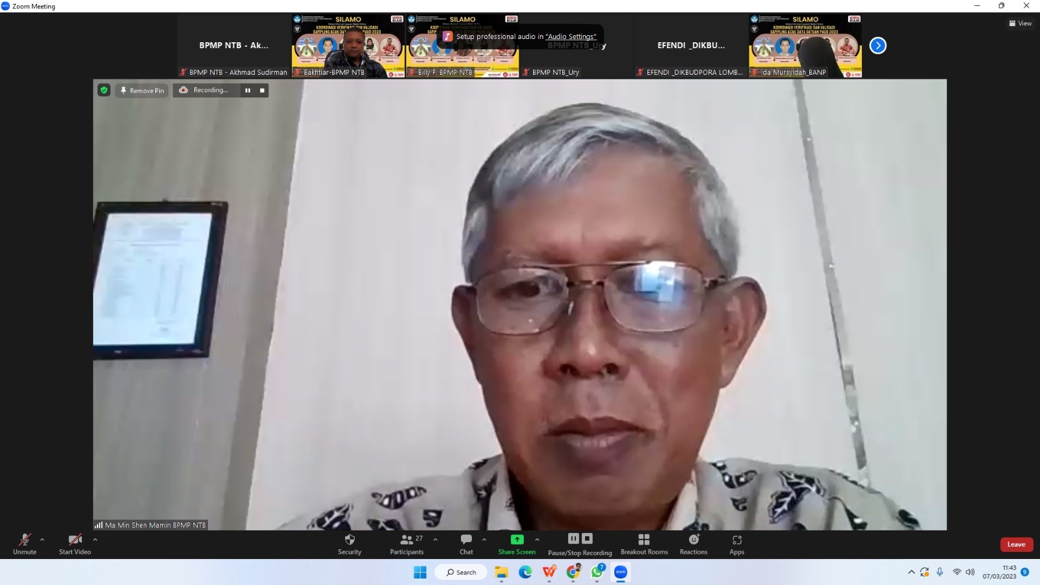Open Microsoft Edge from taskbar
Screen dimensions: 1040x585
tap(525, 572)
